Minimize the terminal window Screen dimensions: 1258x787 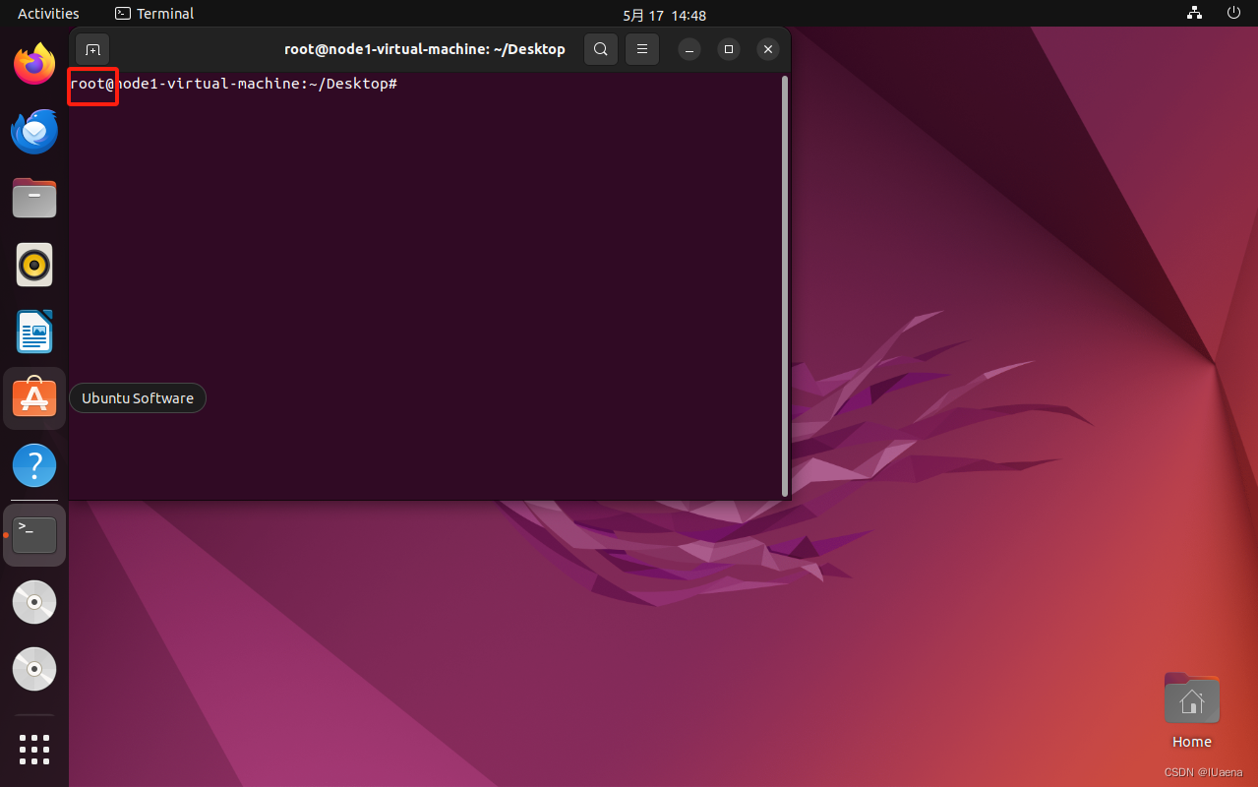[689, 49]
